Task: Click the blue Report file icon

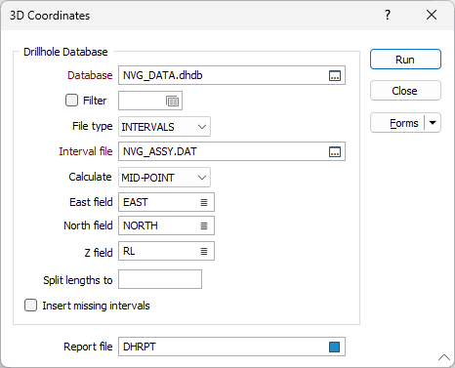Action: (x=334, y=347)
